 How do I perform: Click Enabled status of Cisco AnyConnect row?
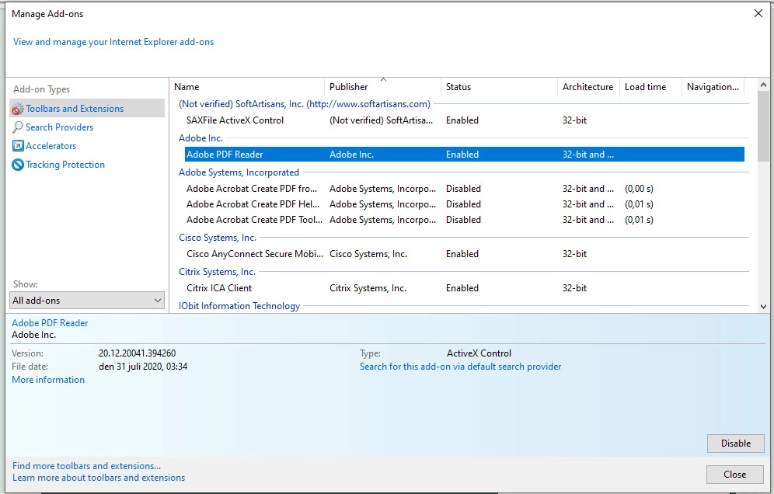(x=462, y=254)
